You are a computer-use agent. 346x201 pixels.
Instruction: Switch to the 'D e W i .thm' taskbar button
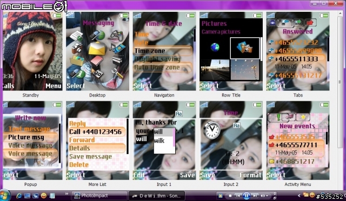tap(156, 196)
